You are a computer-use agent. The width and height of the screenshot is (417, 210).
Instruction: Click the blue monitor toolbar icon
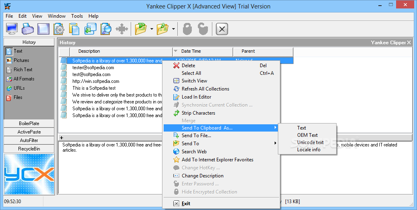pyautogui.click(x=12, y=29)
